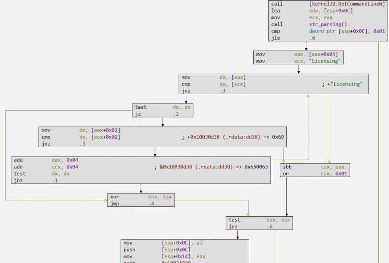Screen dimensions: 389x263
Task: Select the test eax, eax instruction
Action: coord(259,220)
